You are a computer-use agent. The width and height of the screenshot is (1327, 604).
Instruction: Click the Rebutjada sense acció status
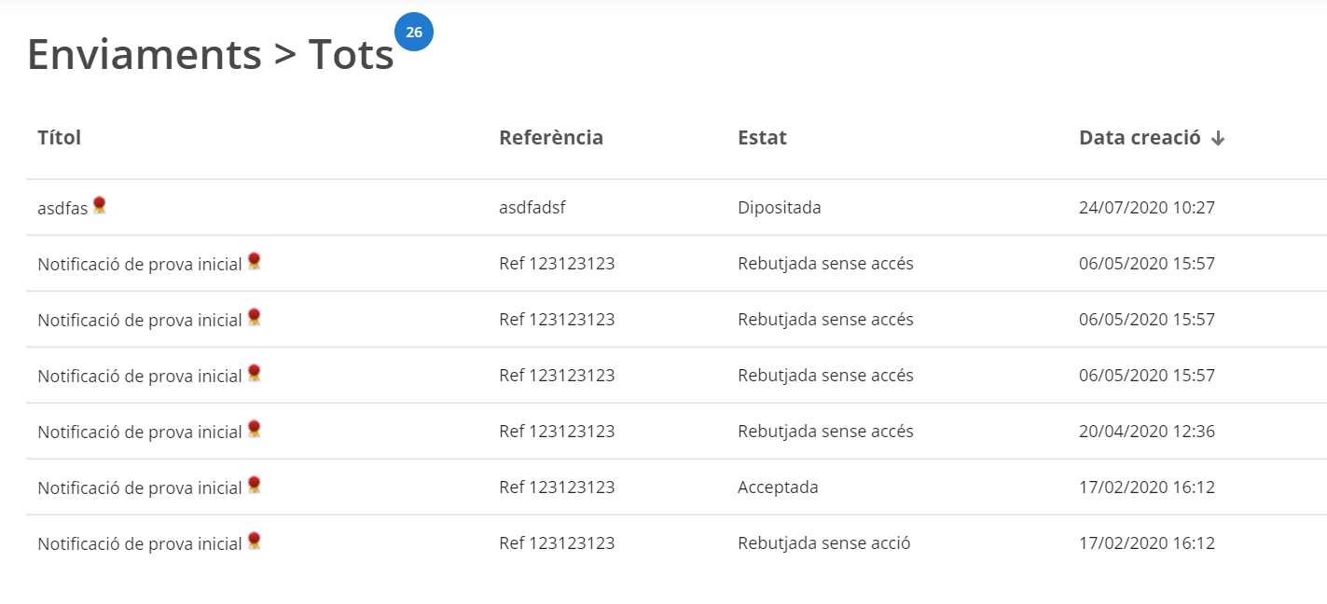point(823,542)
